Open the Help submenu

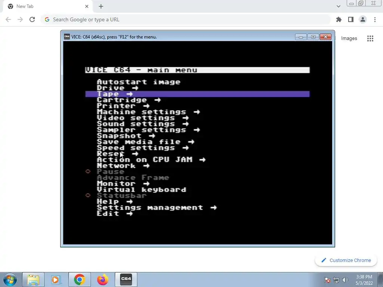[x=115, y=201]
